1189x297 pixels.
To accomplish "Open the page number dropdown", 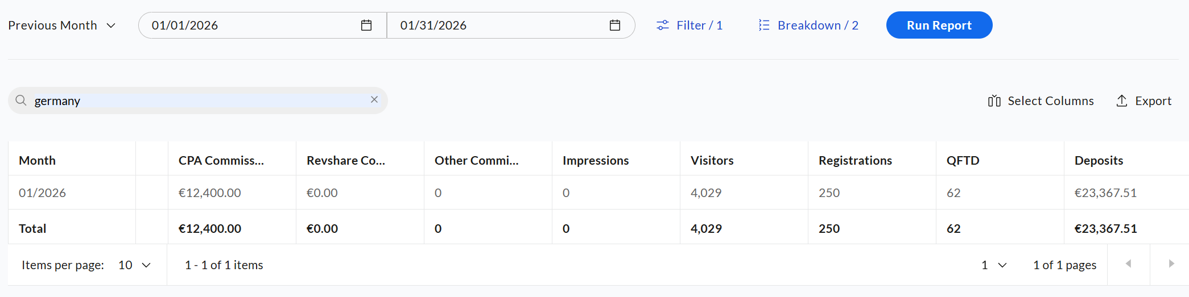I will [x=994, y=265].
